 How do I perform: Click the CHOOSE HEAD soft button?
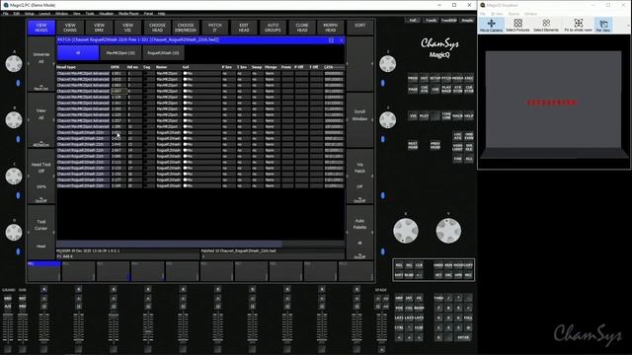157,28
